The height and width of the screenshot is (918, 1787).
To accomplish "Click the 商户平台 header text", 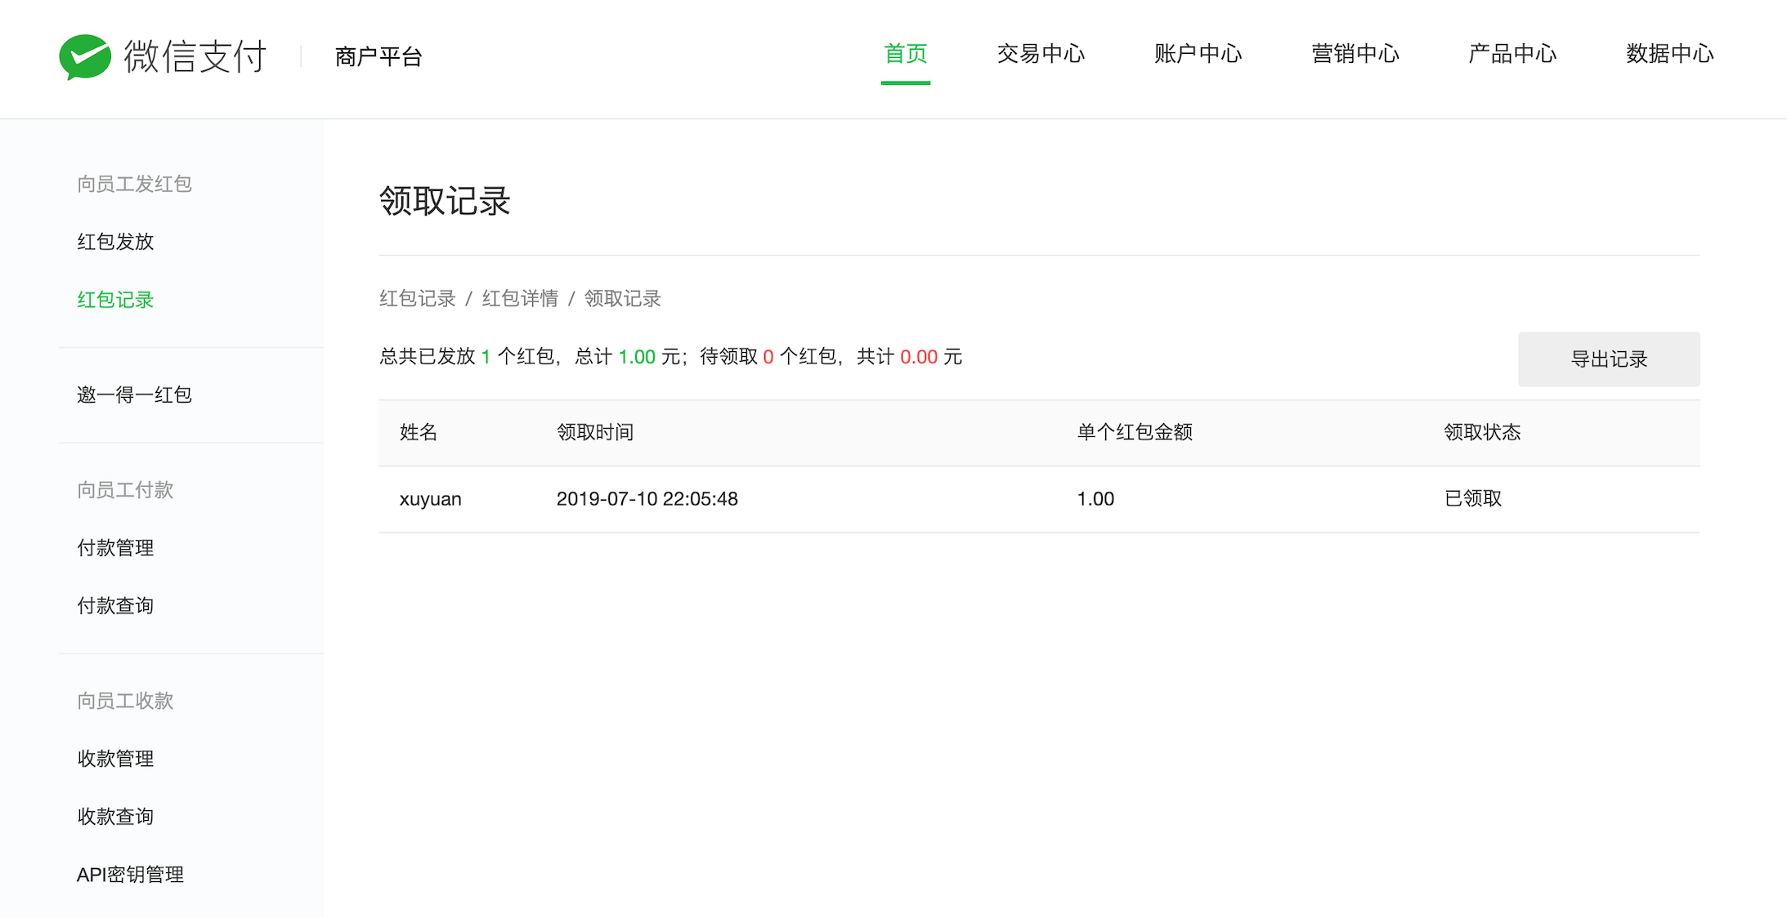I will [378, 56].
